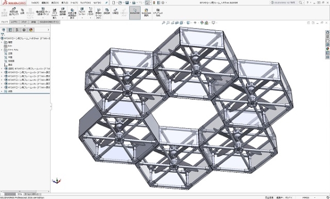The width and height of the screenshot is (330, 199).
Task: Select the Mate tool in the assembly ribbon
Action: (23, 12)
